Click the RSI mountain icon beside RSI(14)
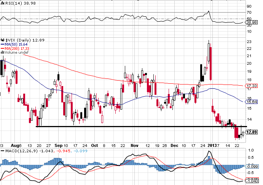 pyautogui.click(x=3, y=3)
